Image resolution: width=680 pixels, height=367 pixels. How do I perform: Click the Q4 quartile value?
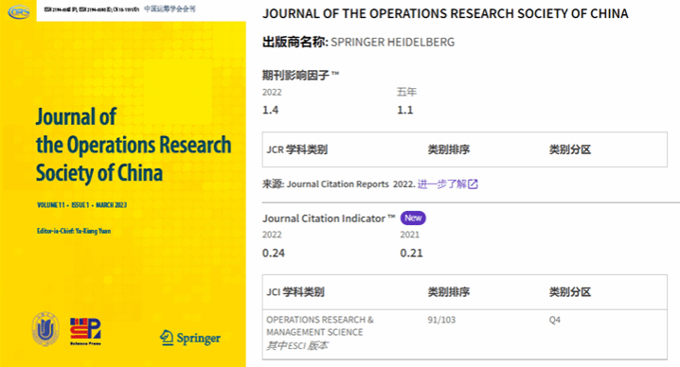555,320
